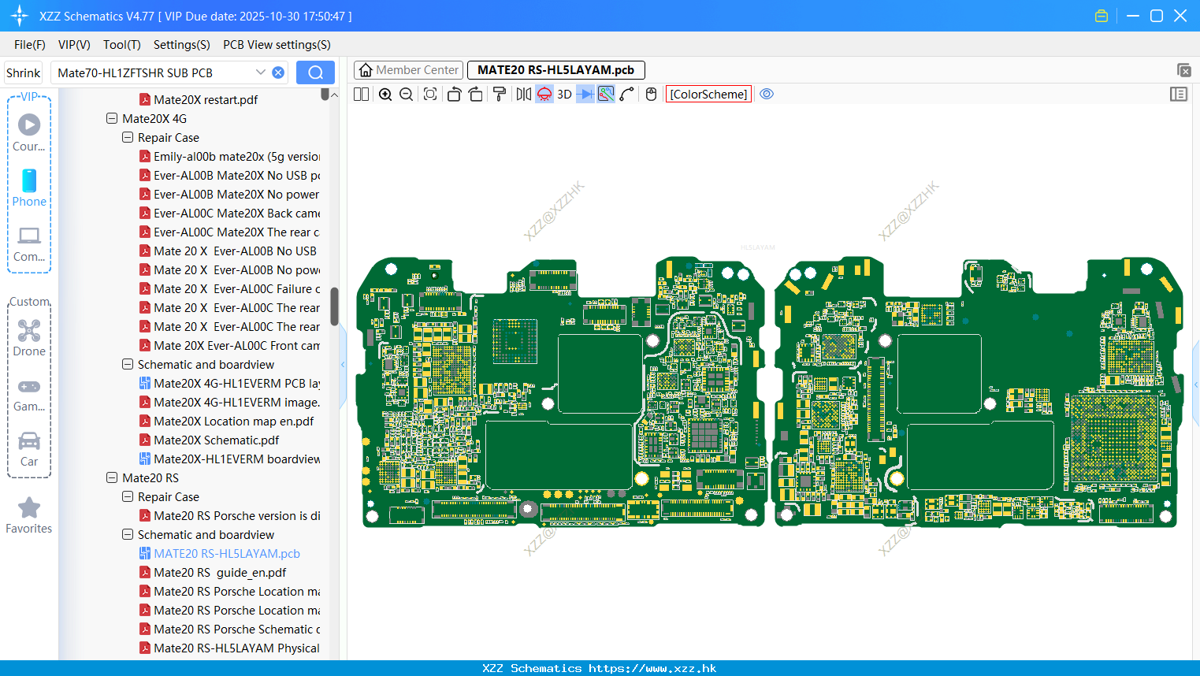Click the tree panel vertical scrollbar thumb
Viewport: 1200px width, 676px height.
(x=334, y=306)
